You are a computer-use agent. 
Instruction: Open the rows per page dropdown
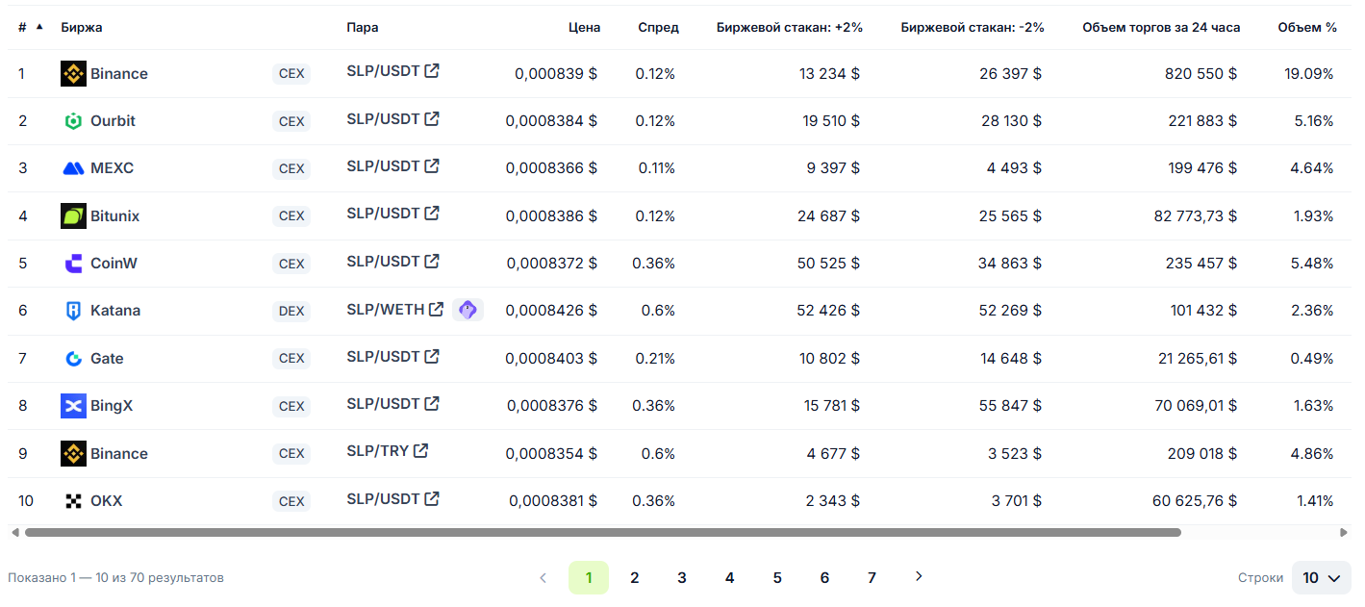[1321, 578]
